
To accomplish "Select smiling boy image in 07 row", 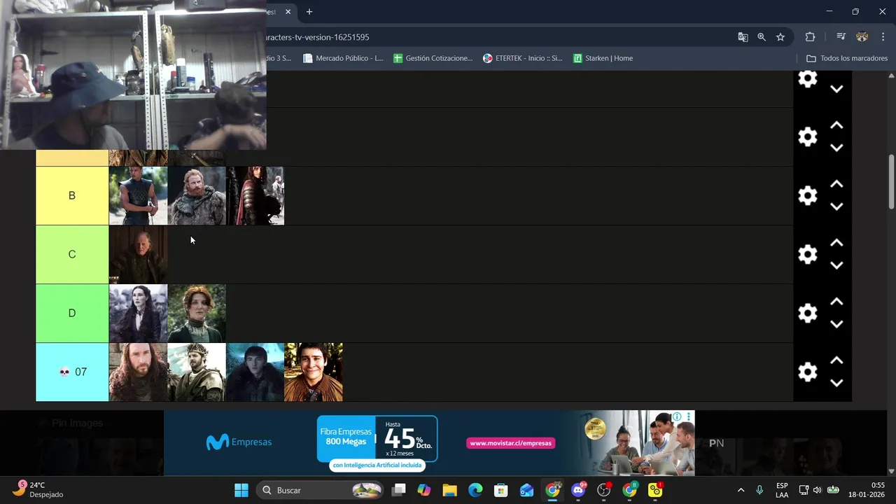I will pyautogui.click(x=314, y=372).
